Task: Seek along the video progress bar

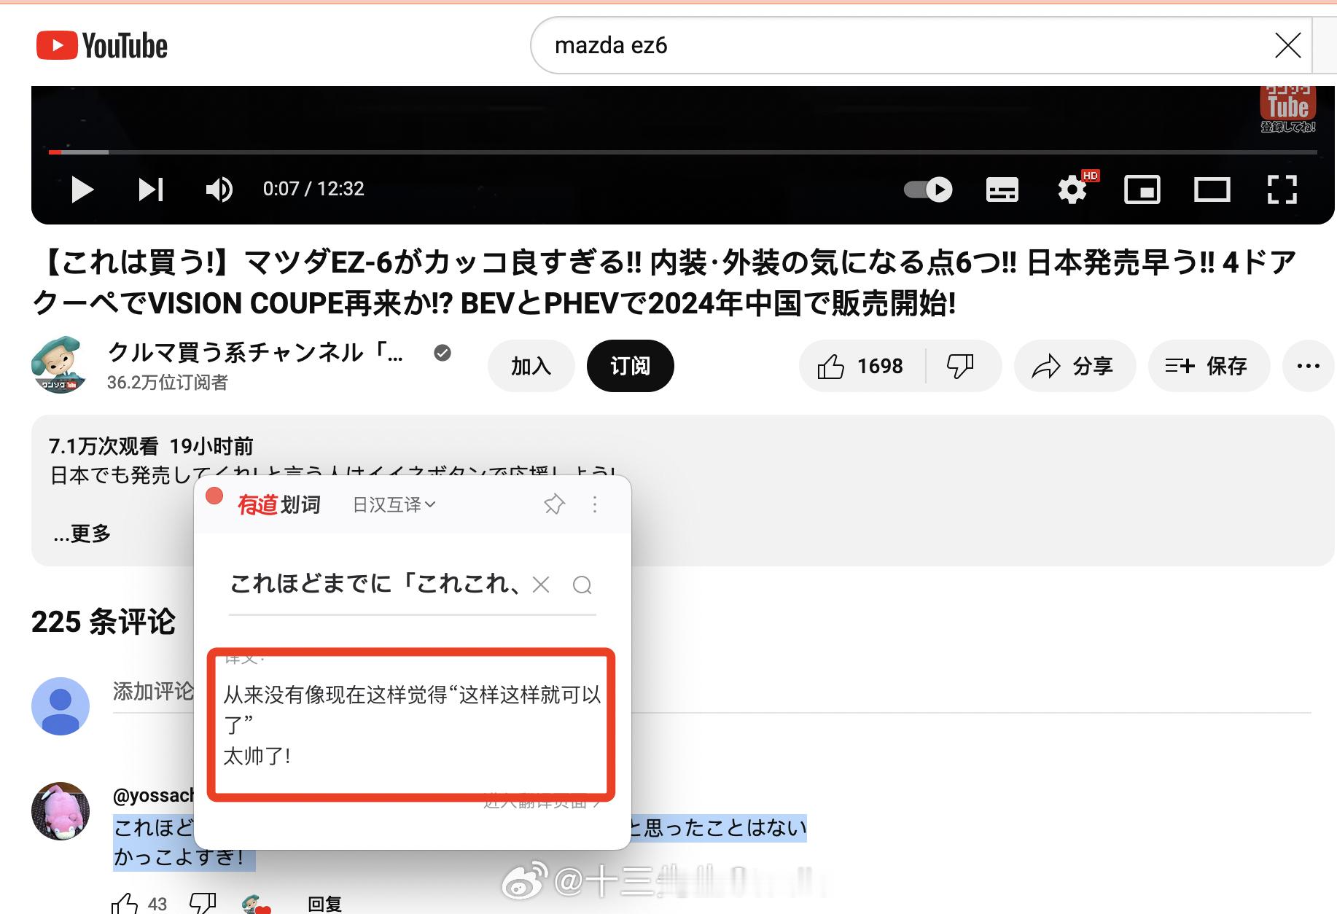Action: point(682,152)
